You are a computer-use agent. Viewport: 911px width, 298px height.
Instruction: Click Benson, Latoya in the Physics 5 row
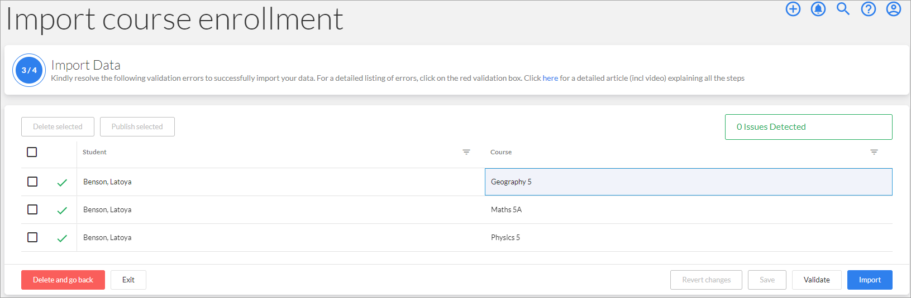tap(107, 237)
